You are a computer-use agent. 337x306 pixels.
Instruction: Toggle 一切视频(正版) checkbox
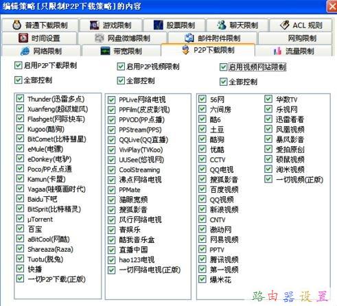coord(268,179)
